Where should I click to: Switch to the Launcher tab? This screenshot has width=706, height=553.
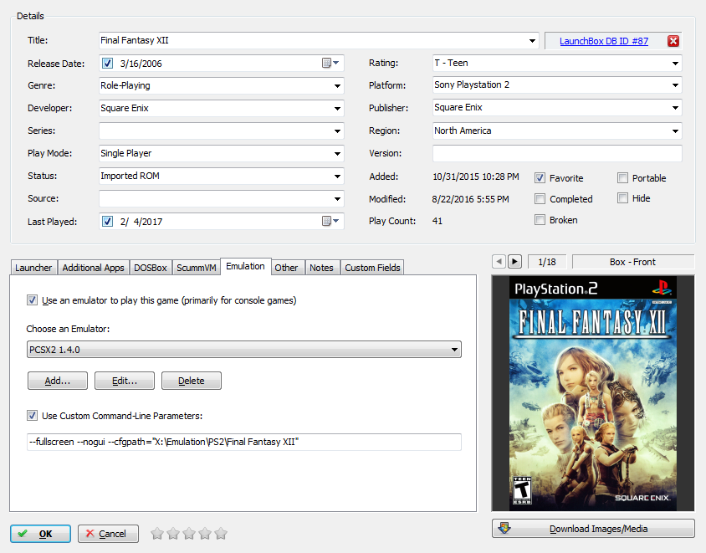[33, 268]
